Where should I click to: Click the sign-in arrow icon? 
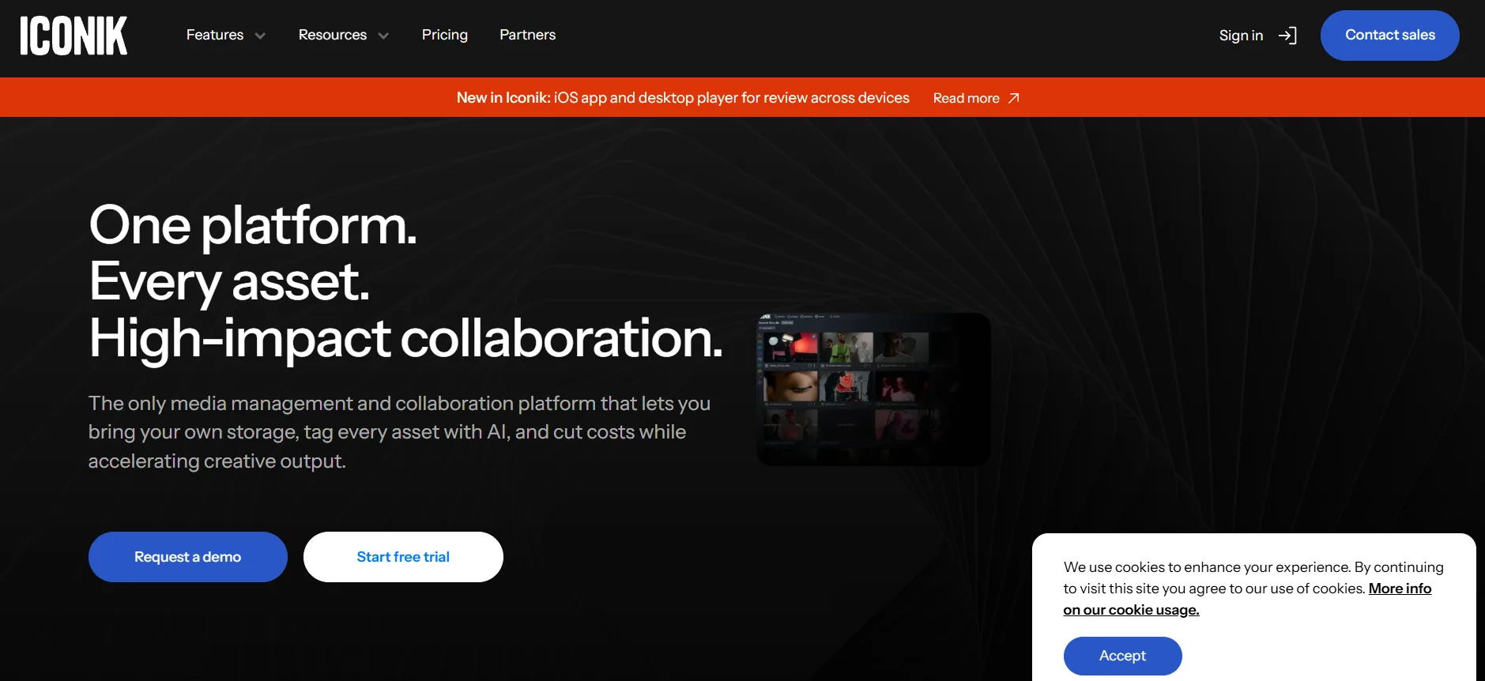tap(1287, 36)
